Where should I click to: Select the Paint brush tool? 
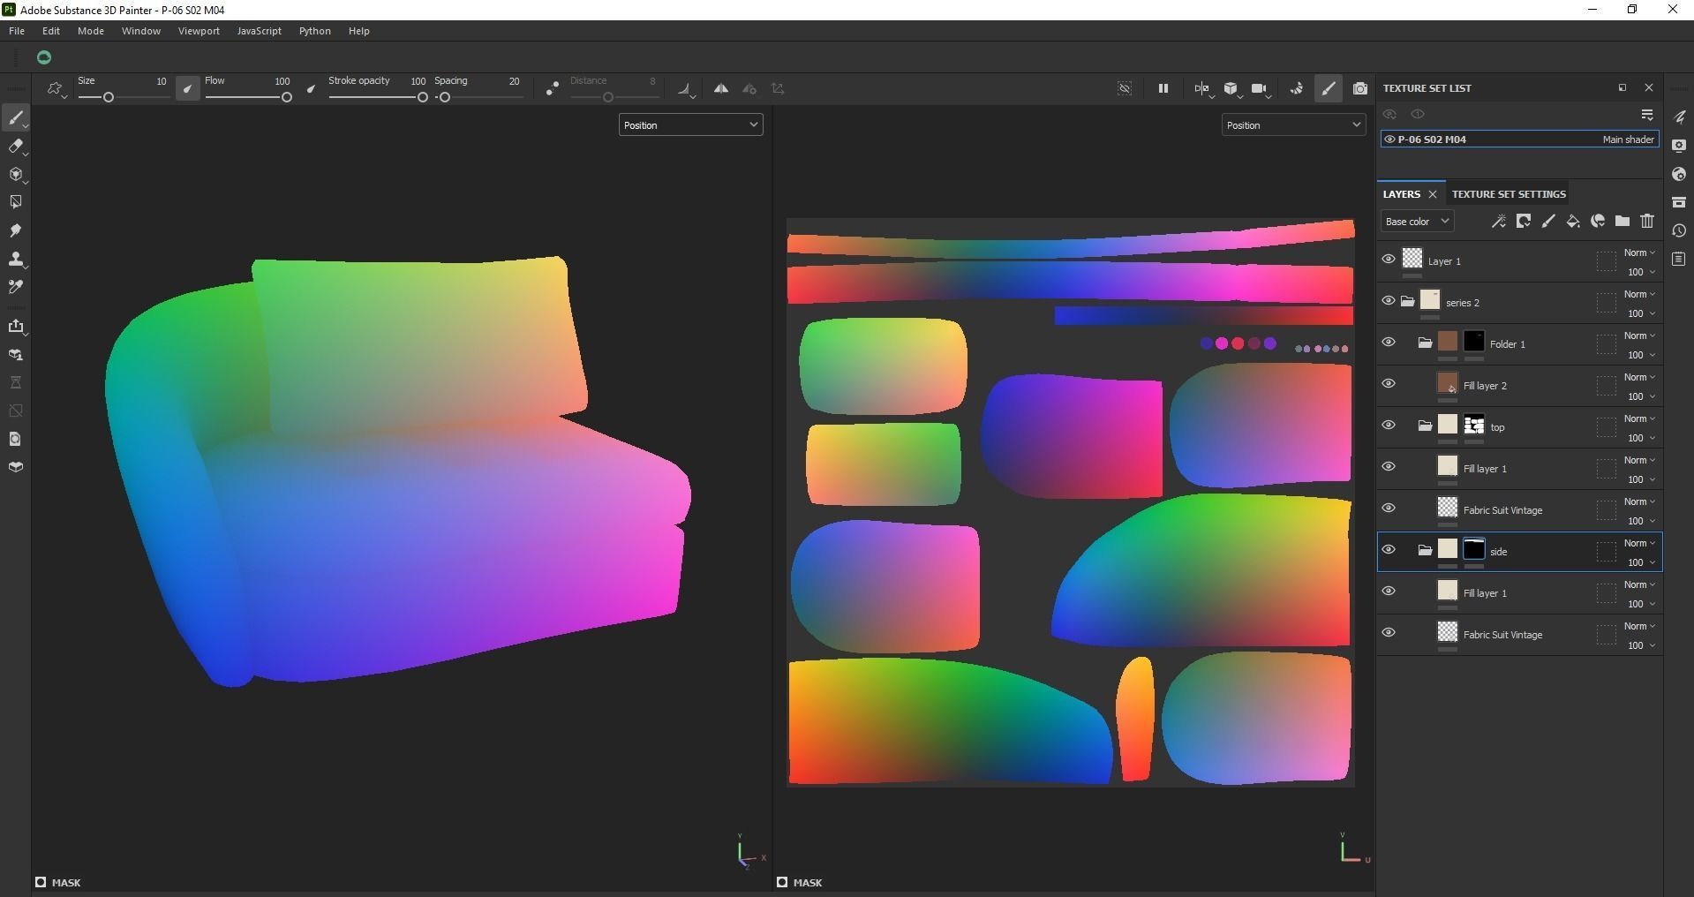[x=16, y=117]
